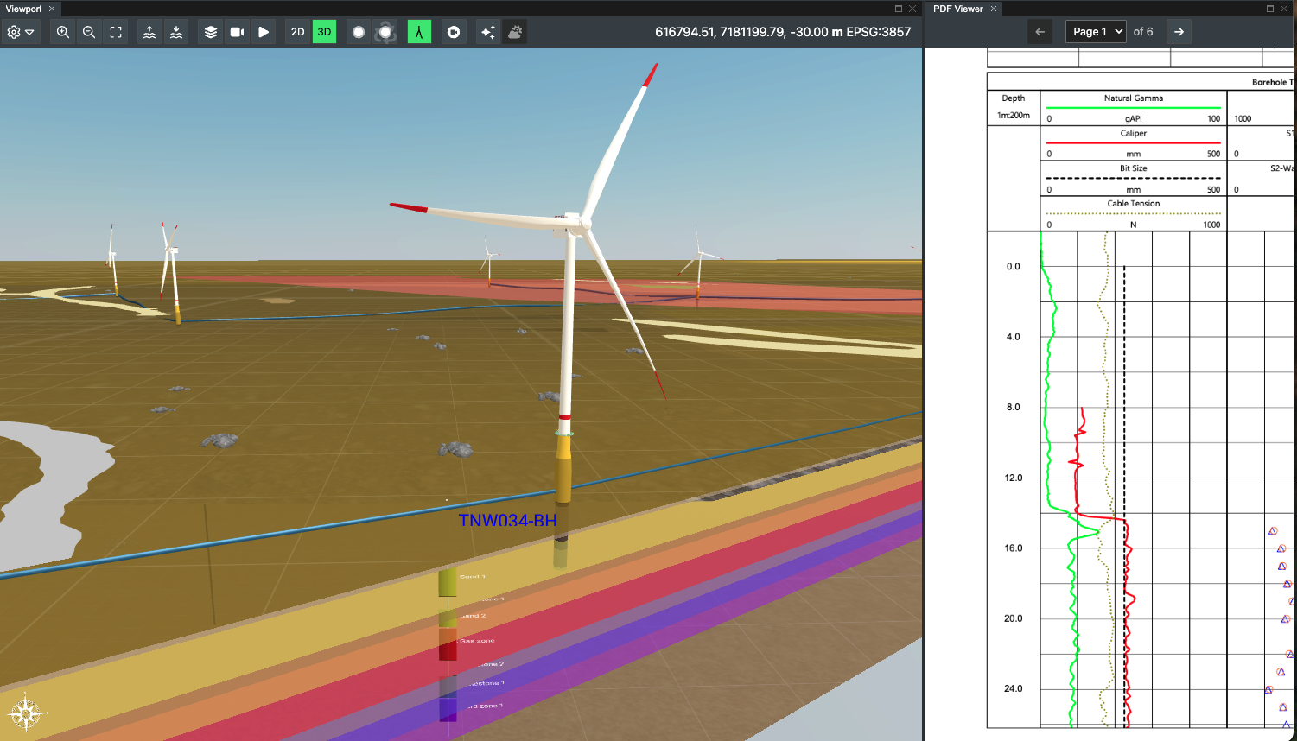Click the sparkles effects icon

click(x=488, y=32)
